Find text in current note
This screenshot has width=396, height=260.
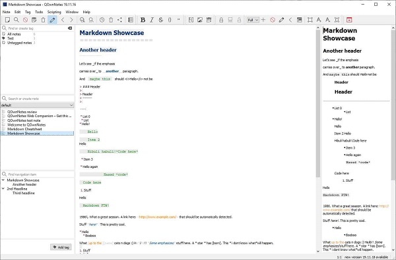coord(82,20)
